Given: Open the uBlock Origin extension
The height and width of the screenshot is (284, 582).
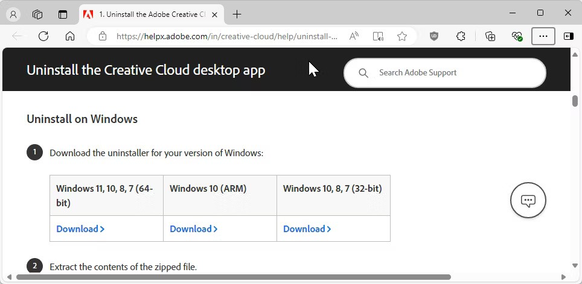Looking at the screenshot, I should 434,36.
